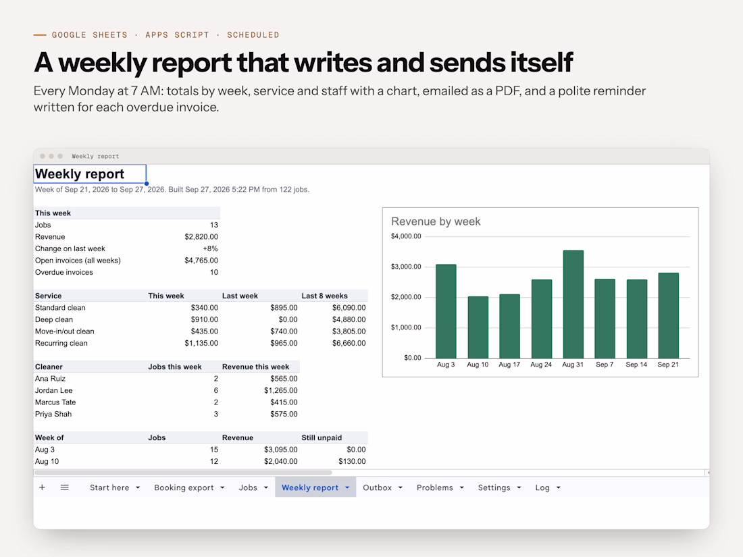Switch to the Booking export sheet tab
The height and width of the screenshot is (557, 743).
[184, 488]
